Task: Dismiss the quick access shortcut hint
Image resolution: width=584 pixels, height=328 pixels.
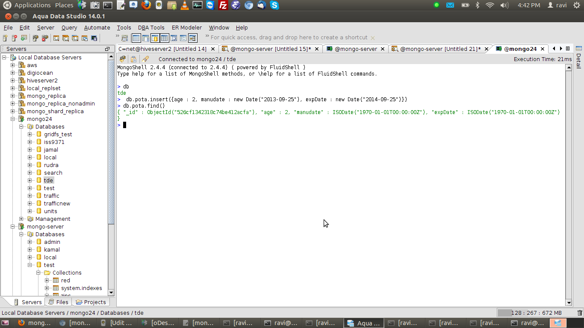Action: (372, 38)
